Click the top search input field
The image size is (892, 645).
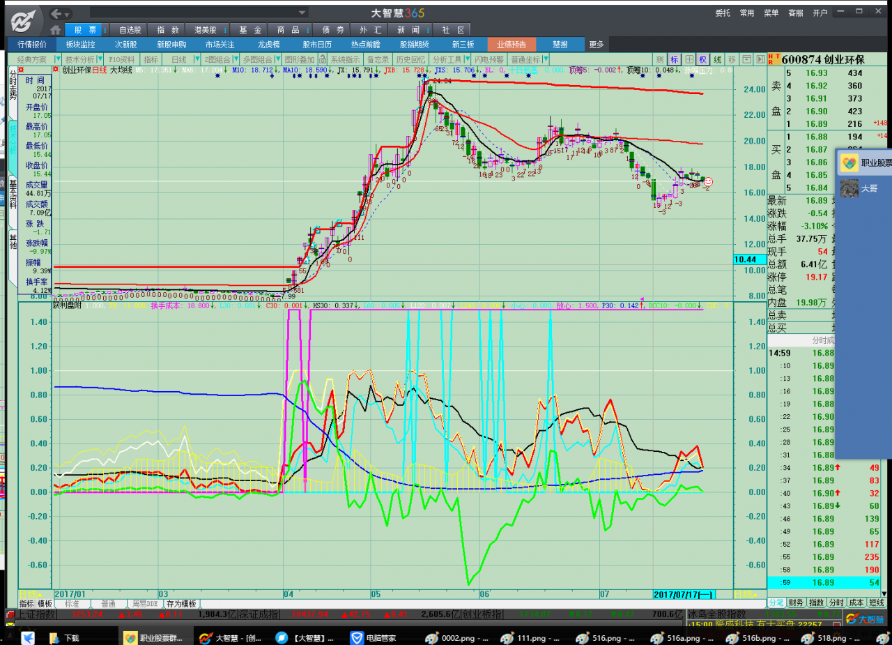(x=194, y=13)
